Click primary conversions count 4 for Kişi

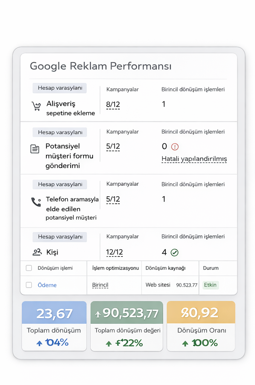pos(164,252)
